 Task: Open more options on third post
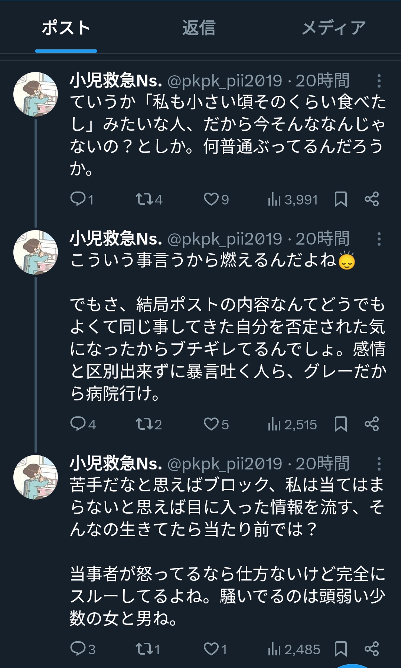pyautogui.click(x=379, y=464)
